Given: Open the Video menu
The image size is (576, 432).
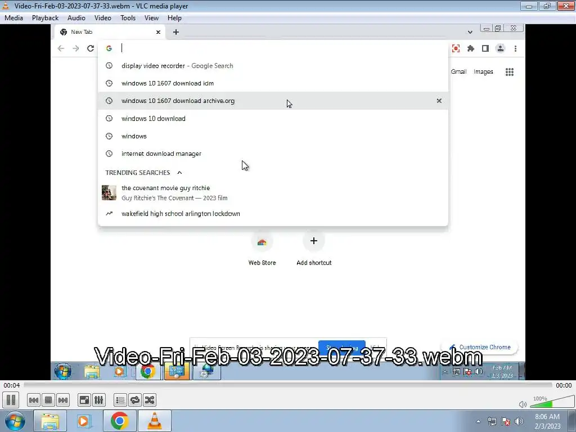Looking at the screenshot, I should tap(102, 17).
